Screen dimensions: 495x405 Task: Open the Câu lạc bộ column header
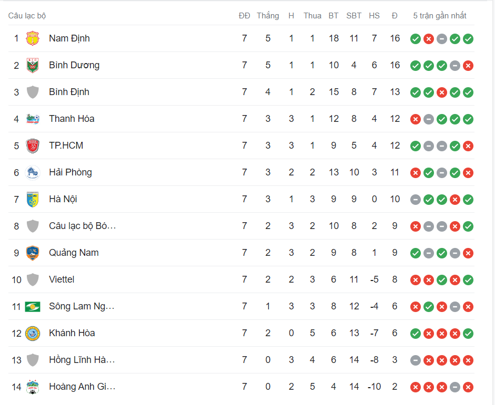[25, 16]
